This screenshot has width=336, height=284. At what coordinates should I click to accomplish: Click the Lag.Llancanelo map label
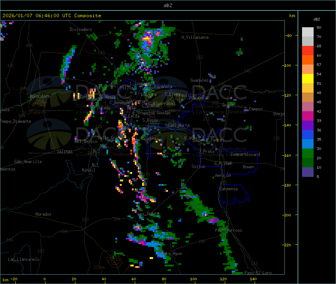click(24, 259)
